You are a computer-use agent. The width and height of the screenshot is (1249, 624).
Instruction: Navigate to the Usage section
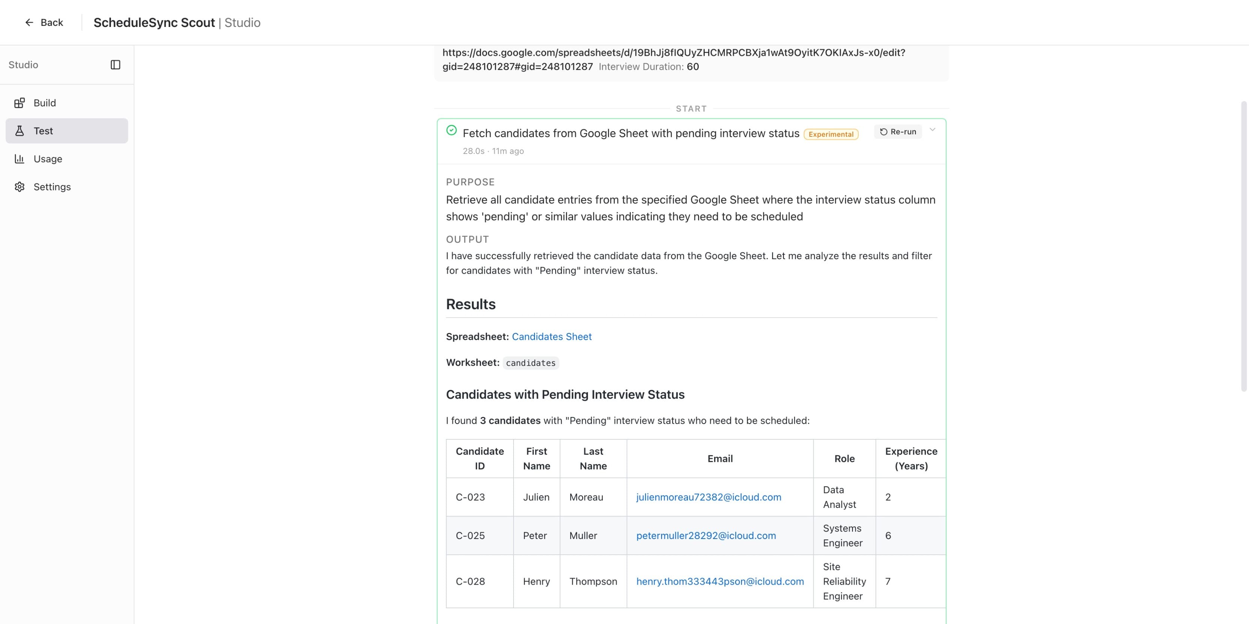coord(48,158)
